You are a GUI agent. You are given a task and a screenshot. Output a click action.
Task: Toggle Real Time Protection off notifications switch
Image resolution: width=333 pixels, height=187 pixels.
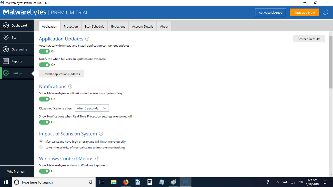tap(44, 122)
